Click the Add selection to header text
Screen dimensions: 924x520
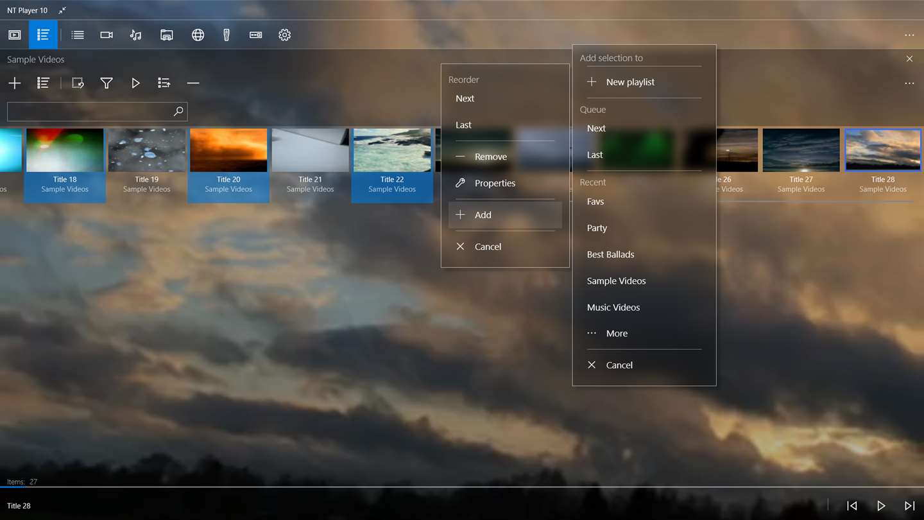pyautogui.click(x=612, y=58)
